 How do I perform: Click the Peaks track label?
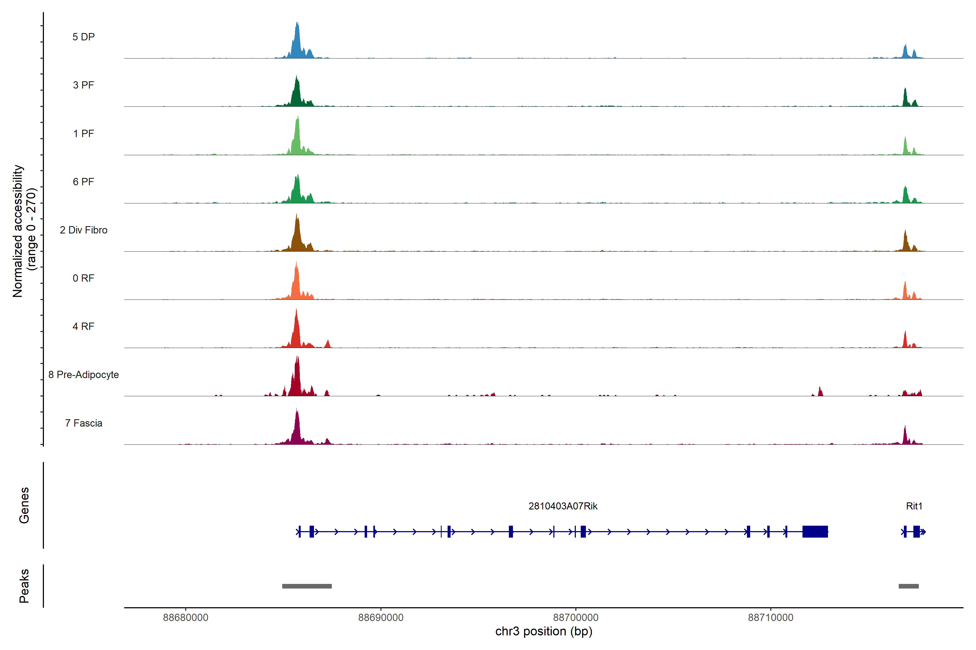(24, 586)
